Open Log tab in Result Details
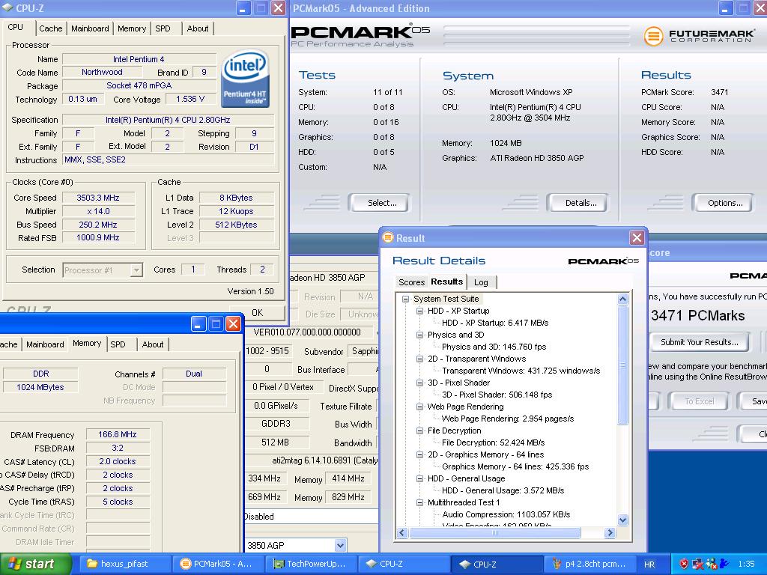The image size is (767, 575). 481,282
